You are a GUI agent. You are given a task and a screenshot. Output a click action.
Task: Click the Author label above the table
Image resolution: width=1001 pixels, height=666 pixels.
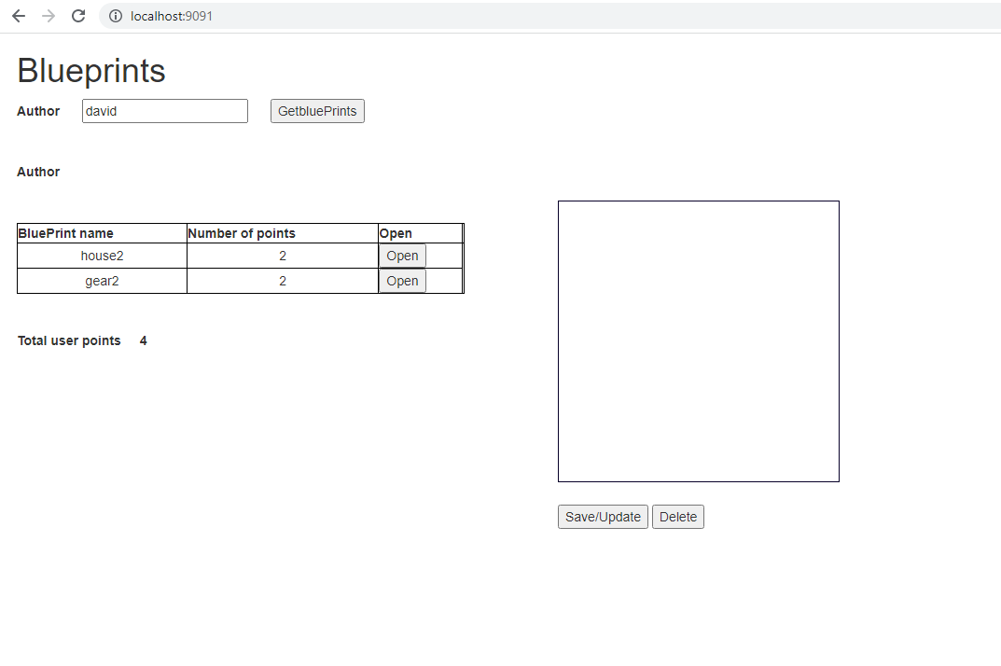38,172
